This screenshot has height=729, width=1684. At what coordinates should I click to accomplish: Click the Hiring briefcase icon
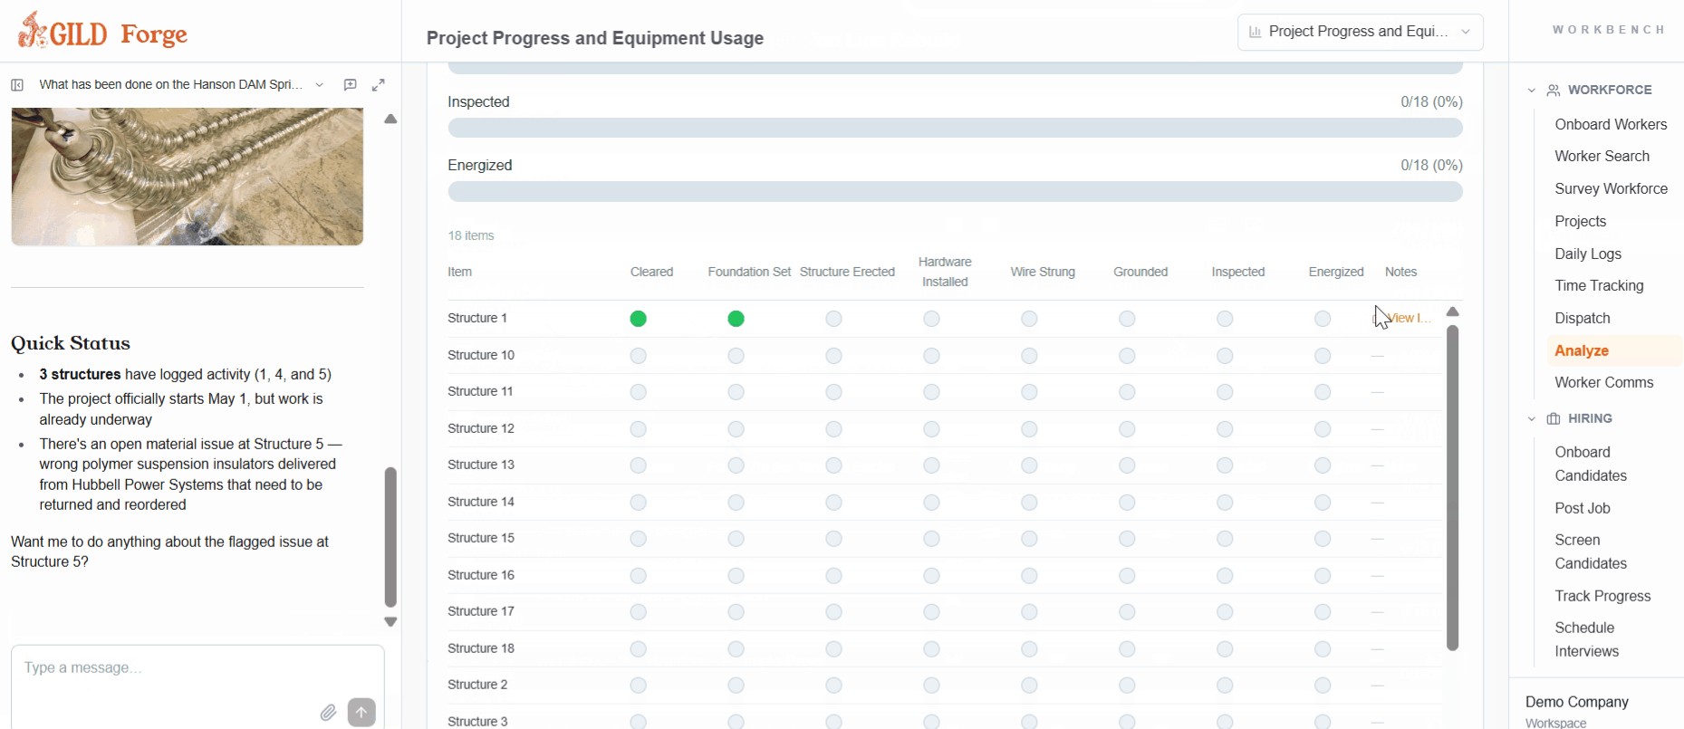(x=1554, y=419)
